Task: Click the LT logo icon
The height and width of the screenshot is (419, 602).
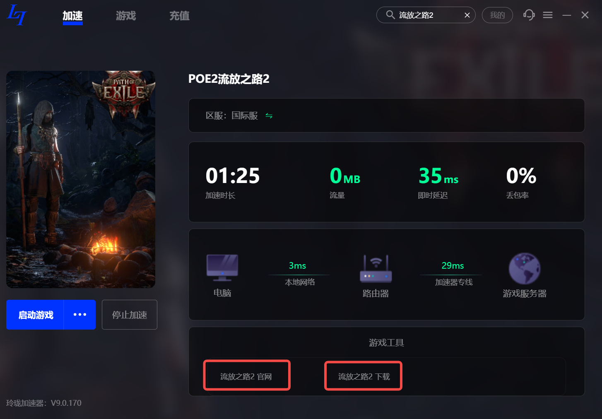Action: [17, 15]
